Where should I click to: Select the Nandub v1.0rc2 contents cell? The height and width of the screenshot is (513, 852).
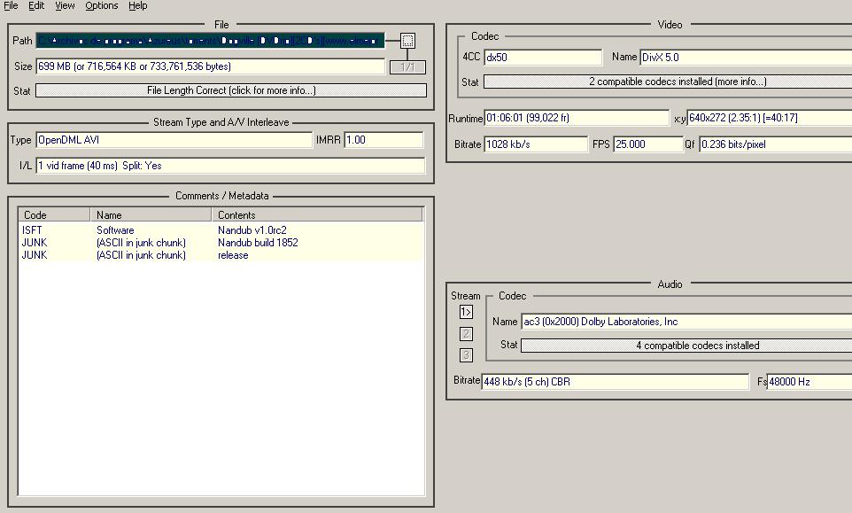(252, 230)
